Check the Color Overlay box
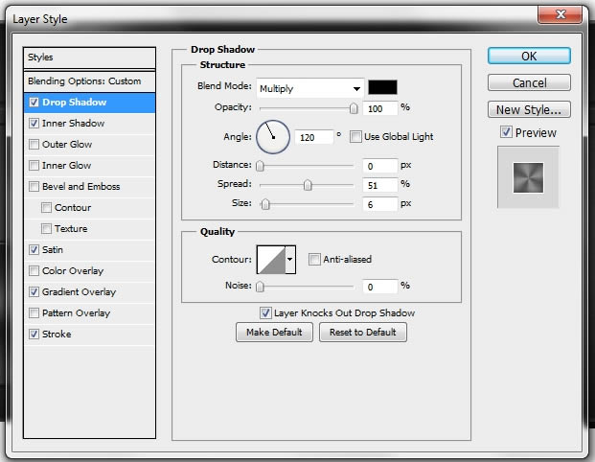The width and height of the screenshot is (595, 462). click(34, 270)
